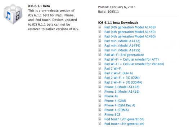Open iPad mini (Model A1455) download link

[x=122, y=50]
